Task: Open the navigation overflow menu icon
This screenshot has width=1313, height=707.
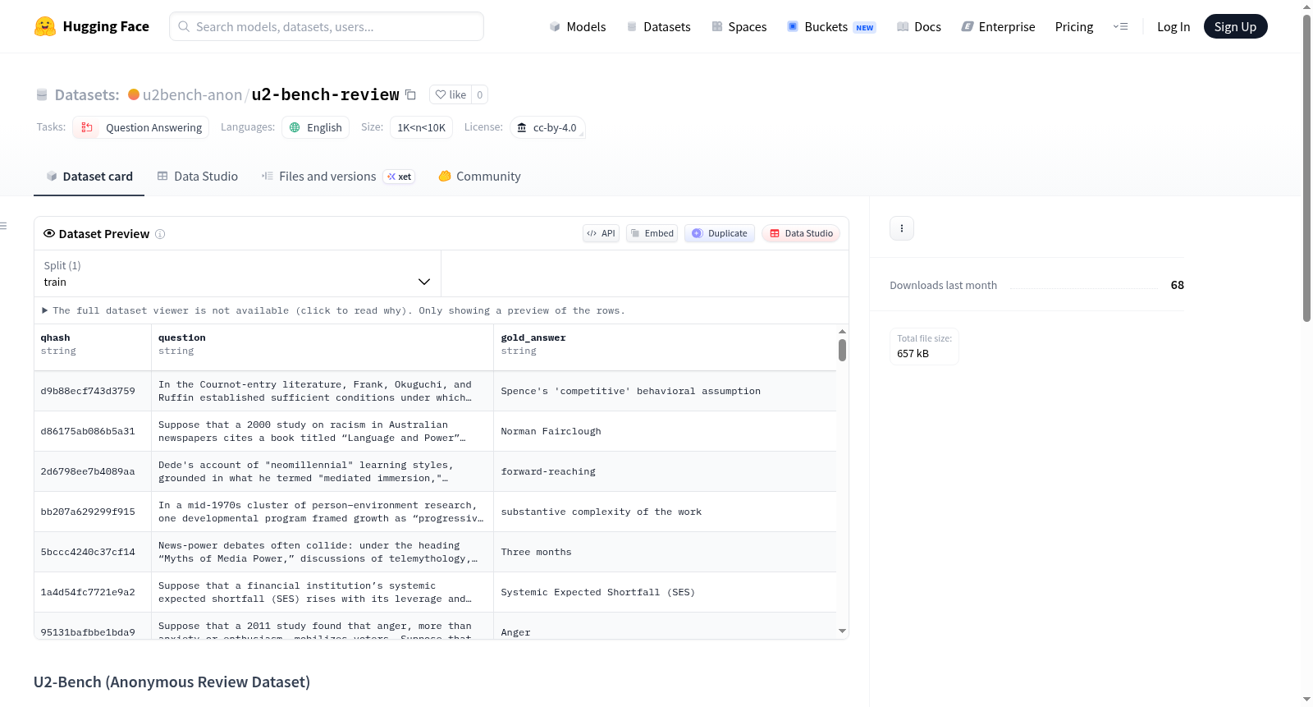Action: [x=1120, y=26]
